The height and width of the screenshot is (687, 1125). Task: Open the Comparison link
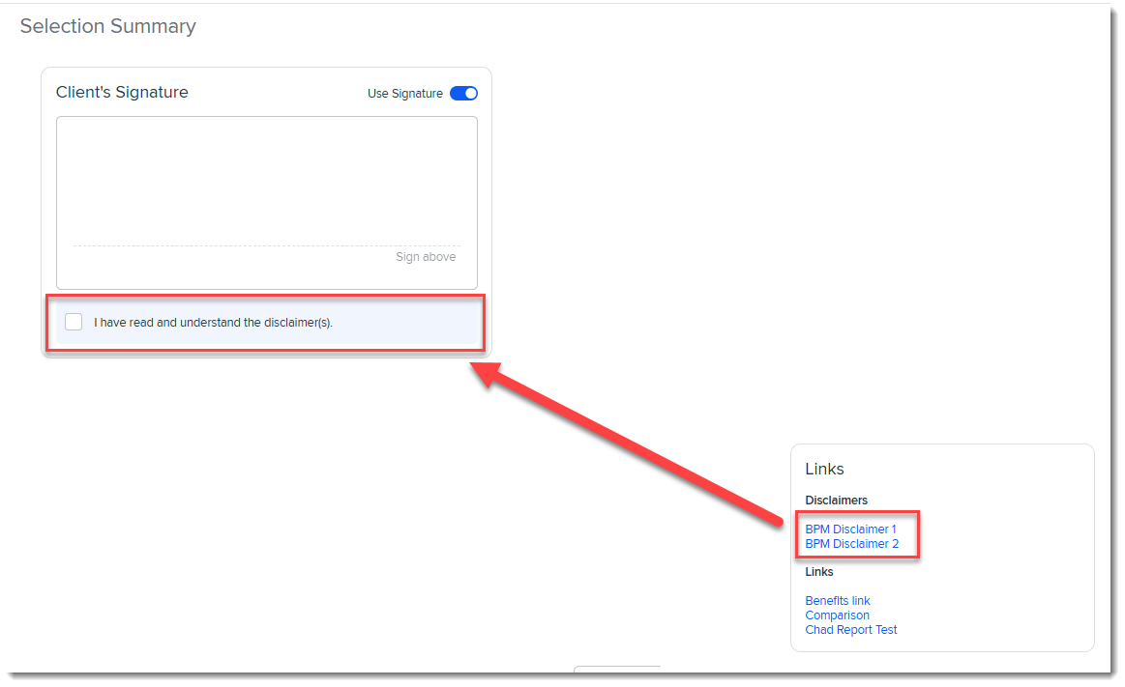pos(837,615)
